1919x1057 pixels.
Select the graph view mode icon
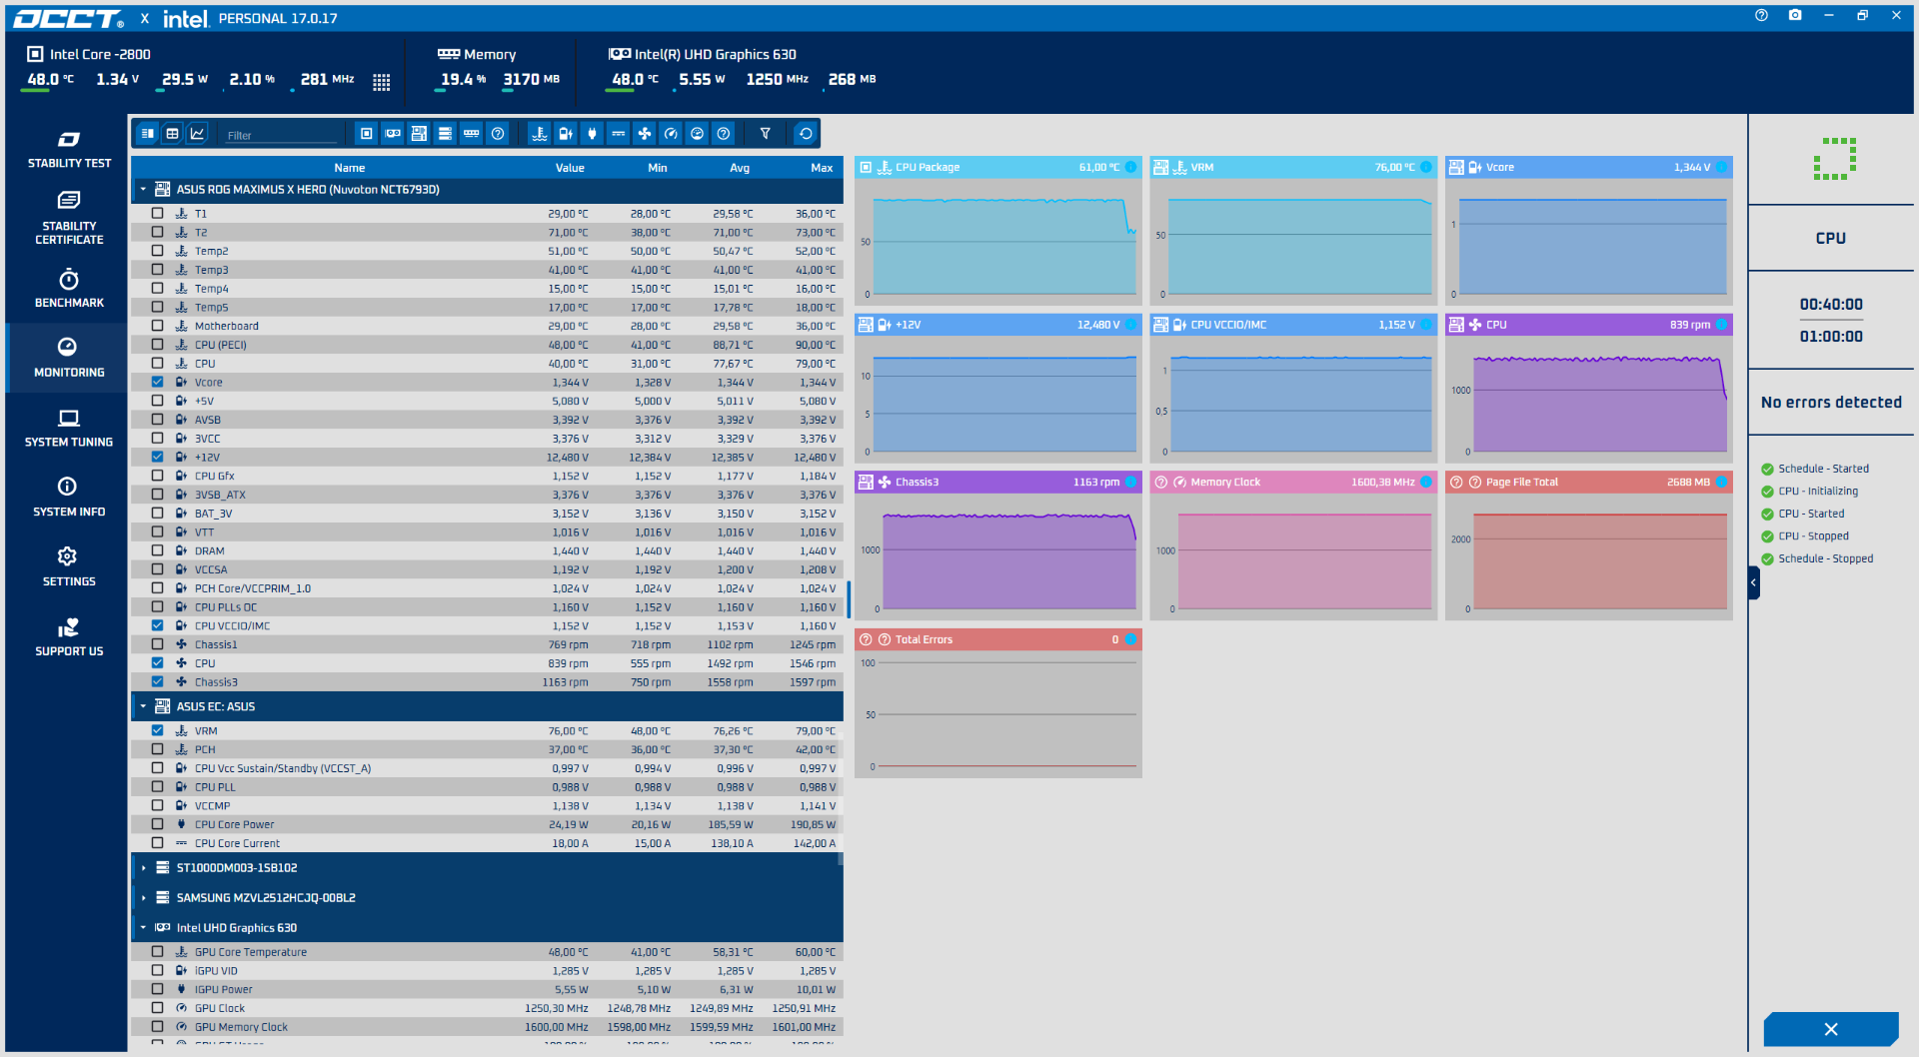click(198, 133)
